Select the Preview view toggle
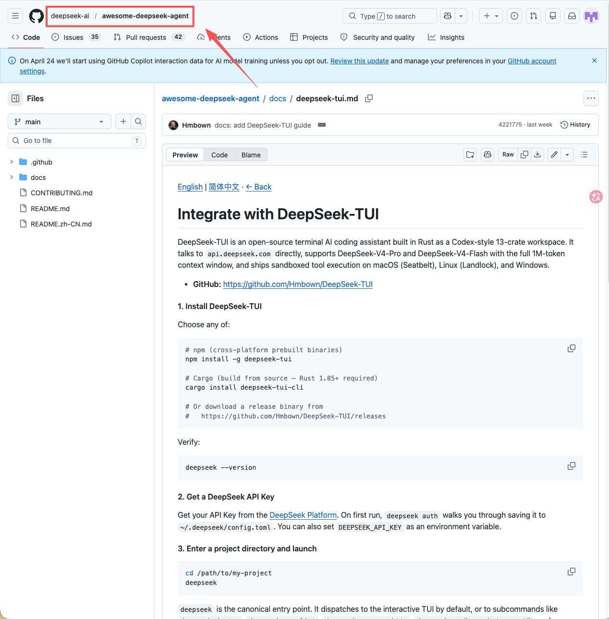 (x=185, y=155)
